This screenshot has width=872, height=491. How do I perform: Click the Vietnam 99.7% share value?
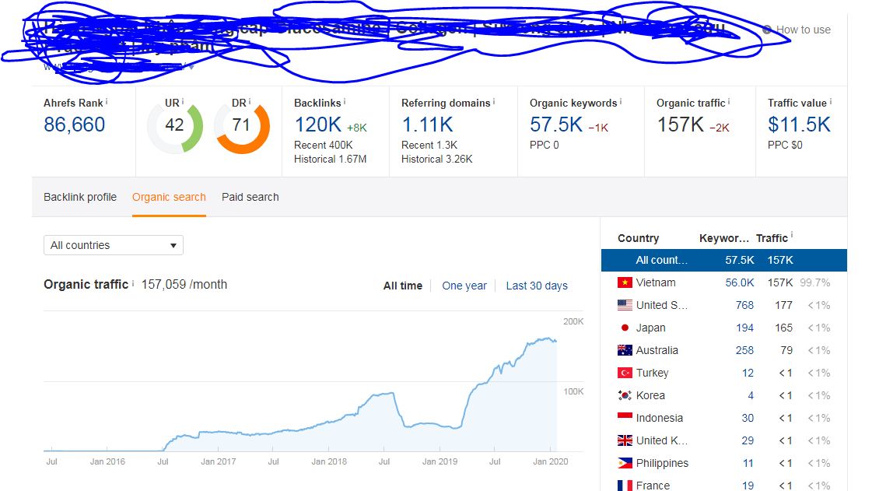814,282
